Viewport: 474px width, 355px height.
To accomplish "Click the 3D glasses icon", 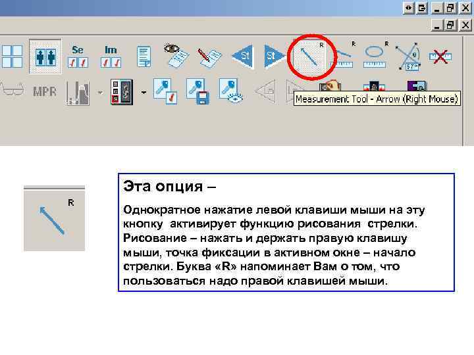I will point(12,89).
